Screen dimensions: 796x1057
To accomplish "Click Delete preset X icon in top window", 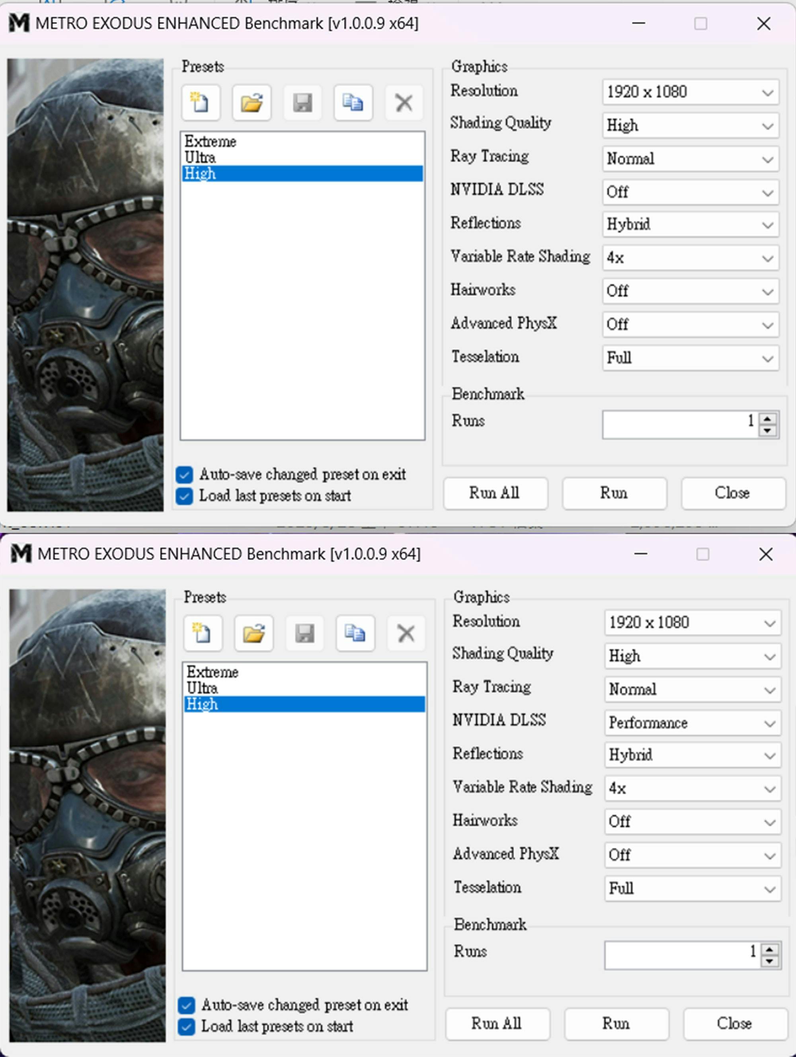I will tap(404, 102).
